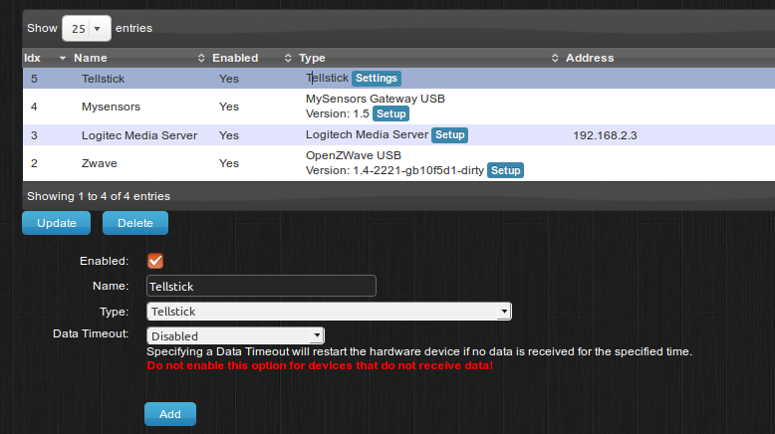Open Setup for Logitech Media Server
775x434 pixels.
pyautogui.click(x=450, y=134)
